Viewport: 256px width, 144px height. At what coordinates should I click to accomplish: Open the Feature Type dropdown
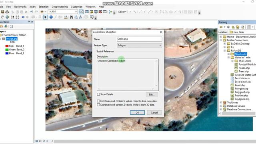[140, 45]
